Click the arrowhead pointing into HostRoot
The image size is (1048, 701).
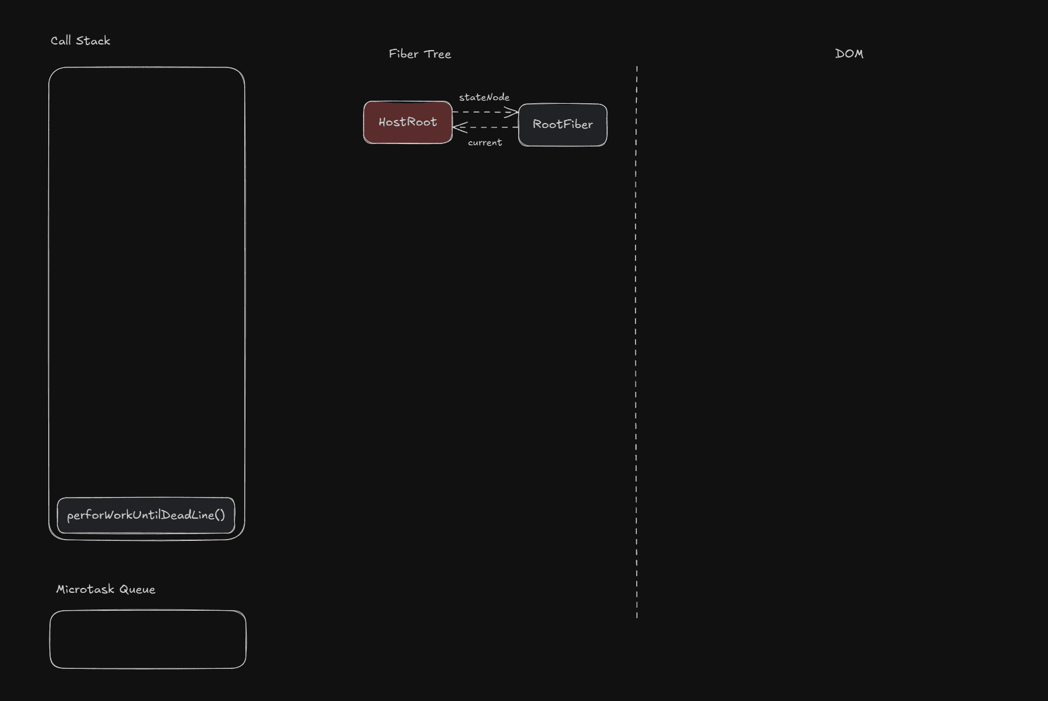(459, 127)
